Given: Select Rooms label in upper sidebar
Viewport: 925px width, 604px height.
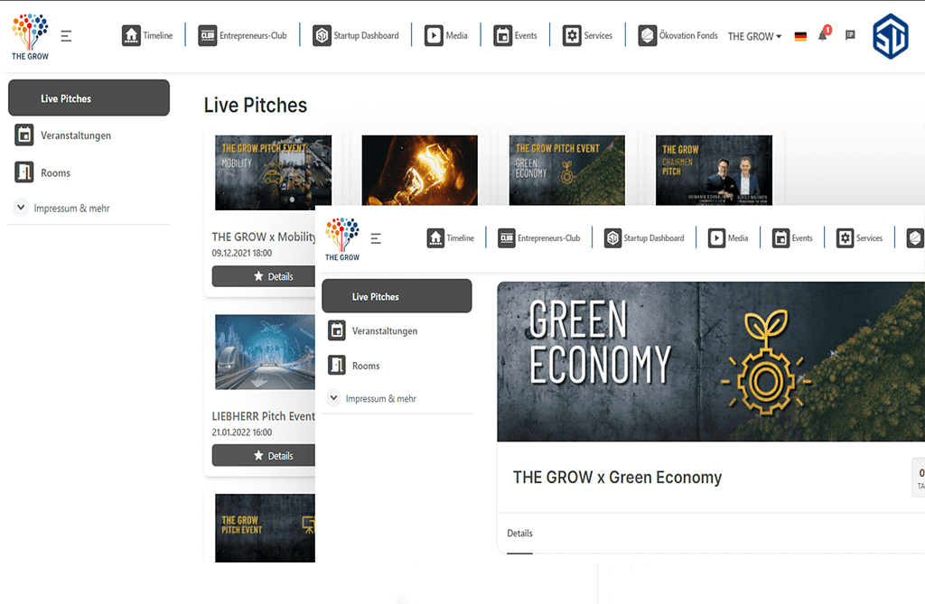Looking at the screenshot, I should click(55, 172).
